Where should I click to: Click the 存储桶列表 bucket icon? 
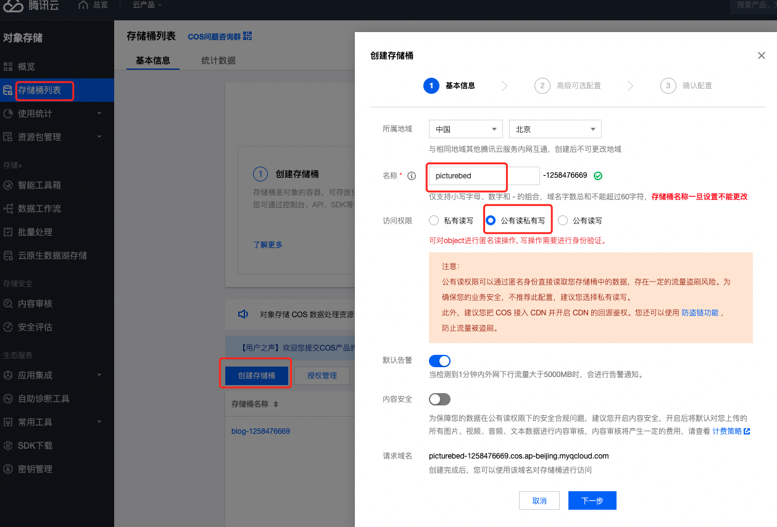click(x=8, y=90)
